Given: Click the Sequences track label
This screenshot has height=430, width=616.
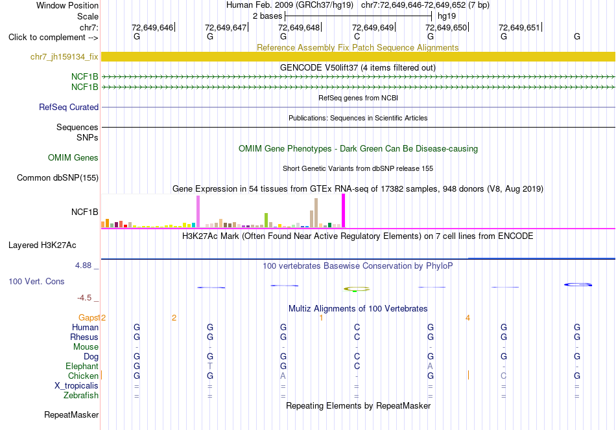Looking at the screenshot, I should [x=77, y=127].
